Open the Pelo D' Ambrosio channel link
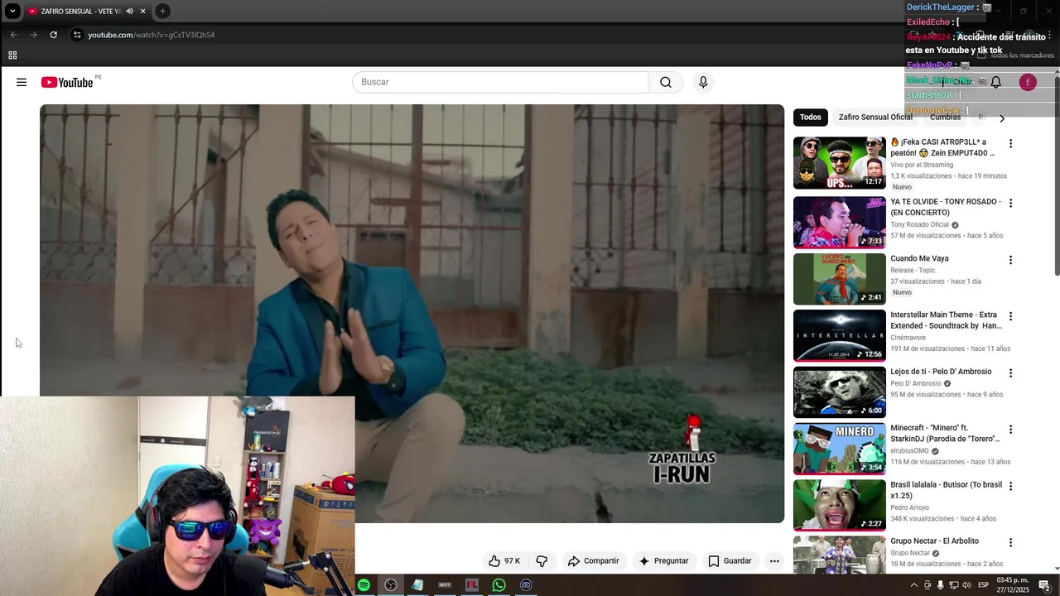This screenshot has height=596, width=1060. pyautogui.click(x=915, y=383)
